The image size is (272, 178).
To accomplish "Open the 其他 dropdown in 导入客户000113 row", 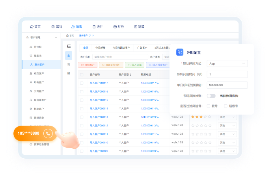I will 227,117.
